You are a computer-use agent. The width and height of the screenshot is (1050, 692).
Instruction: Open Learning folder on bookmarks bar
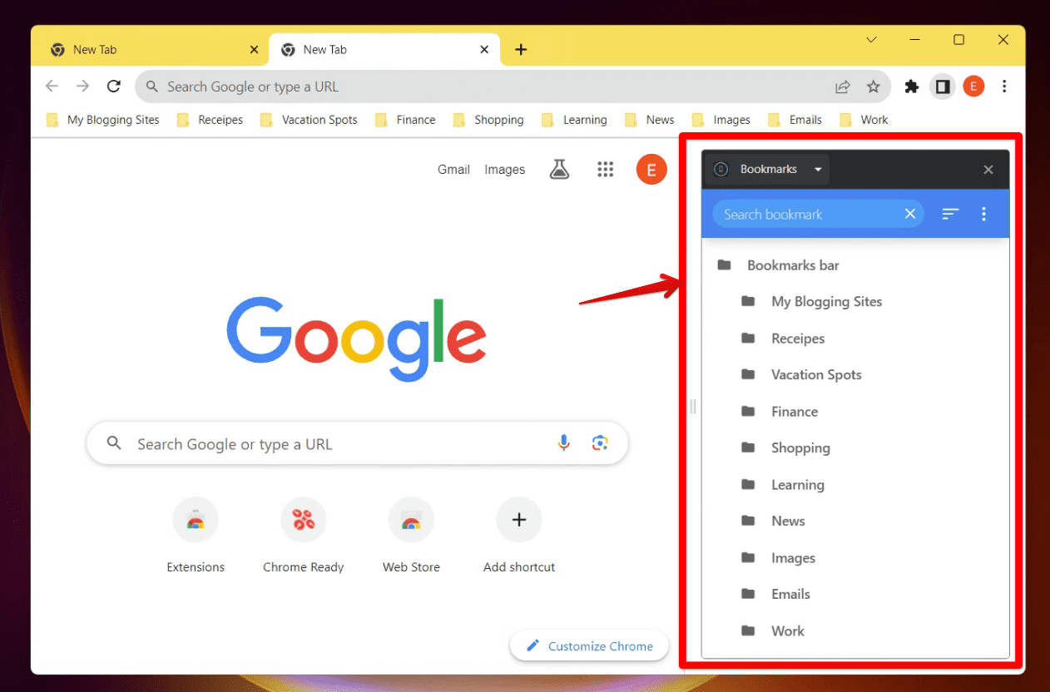(x=574, y=120)
